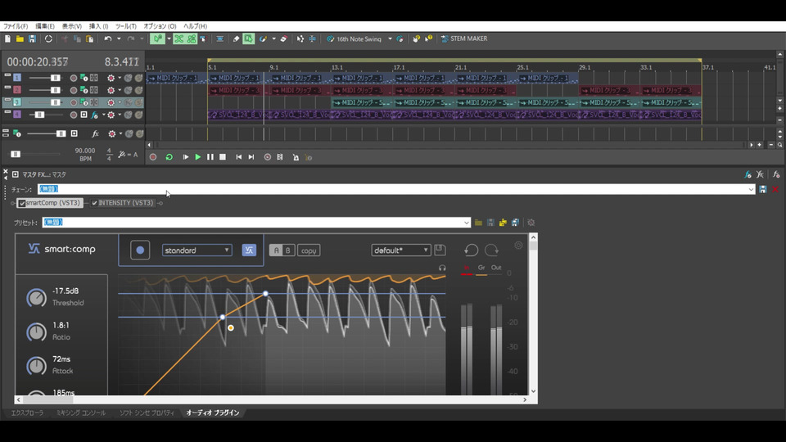Adjust track 4 volume slider
This screenshot has width=786, height=442.
coord(39,115)
